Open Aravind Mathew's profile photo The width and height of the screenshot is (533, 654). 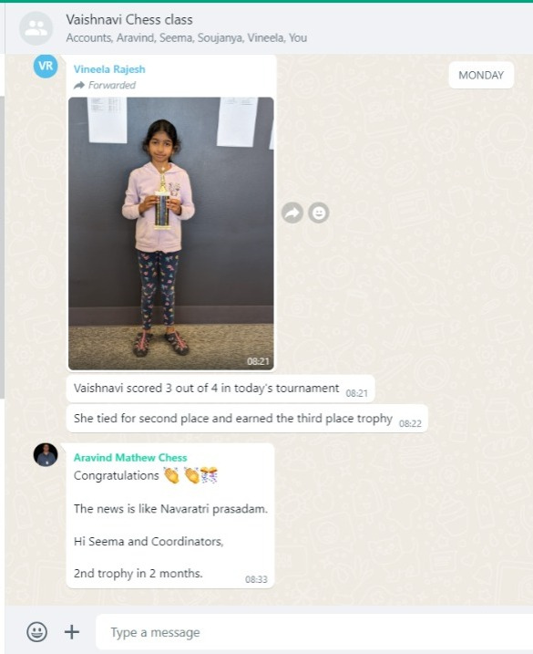[x=46, y=454]
